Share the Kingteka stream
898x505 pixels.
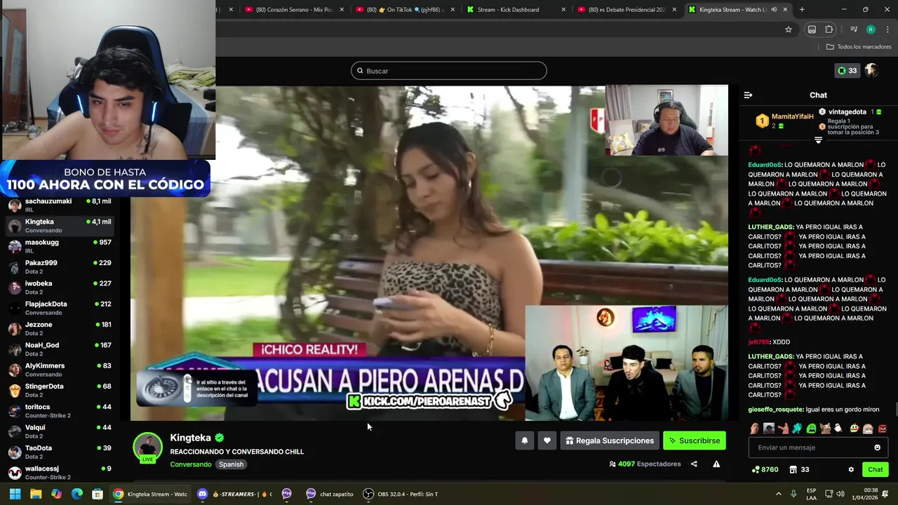point(694,464)
